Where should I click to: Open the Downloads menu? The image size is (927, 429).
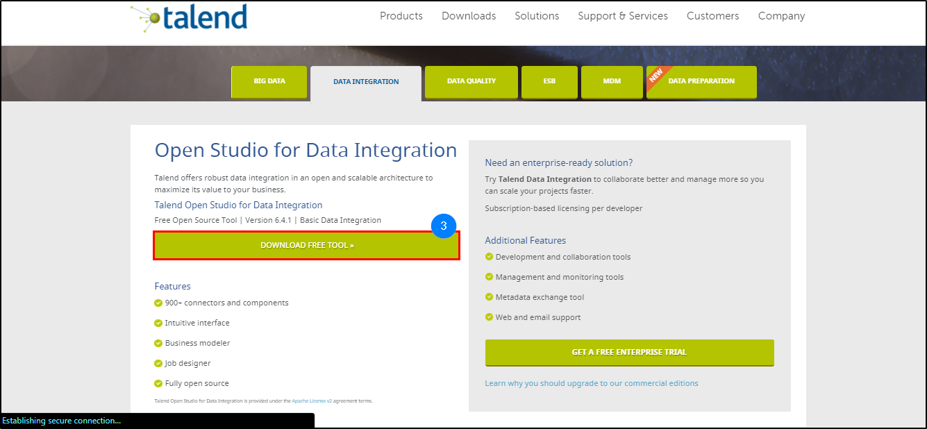coord(469,16)
